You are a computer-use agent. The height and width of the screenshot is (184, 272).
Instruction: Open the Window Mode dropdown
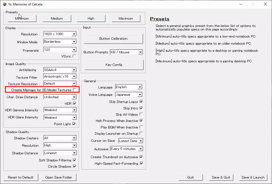tap(60, 41)
